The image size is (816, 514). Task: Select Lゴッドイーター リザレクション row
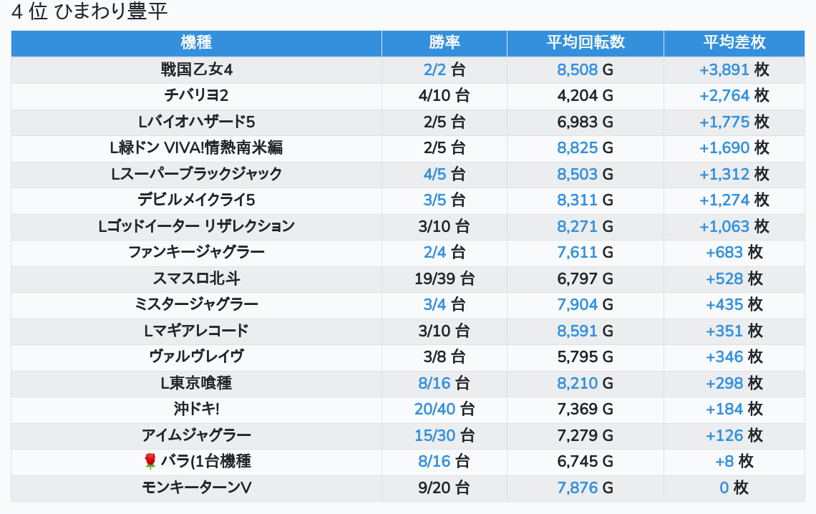coord(408,226)
